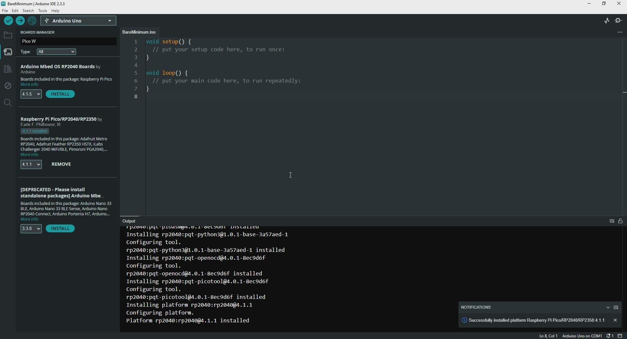Click the Verify sketch checkmark icon

[x=8, y=21]
